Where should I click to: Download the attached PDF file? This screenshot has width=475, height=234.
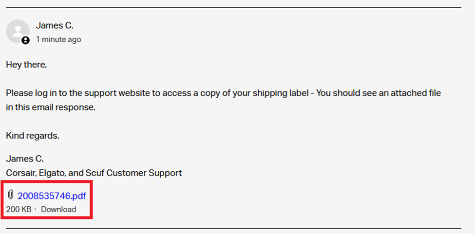coord(58,210)
